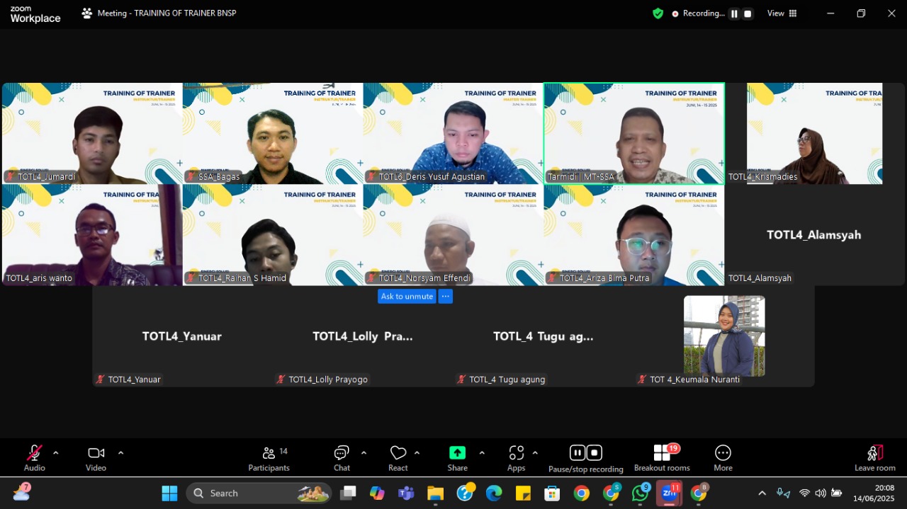Click the green encryption shield icon

click(x=658, y=13)
